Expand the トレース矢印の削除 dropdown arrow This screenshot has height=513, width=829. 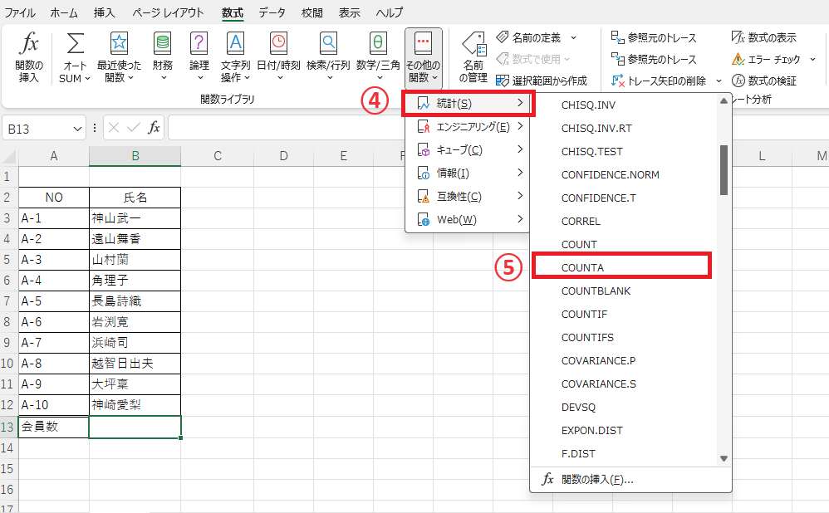pyautogui.click(x=719, y=81)
